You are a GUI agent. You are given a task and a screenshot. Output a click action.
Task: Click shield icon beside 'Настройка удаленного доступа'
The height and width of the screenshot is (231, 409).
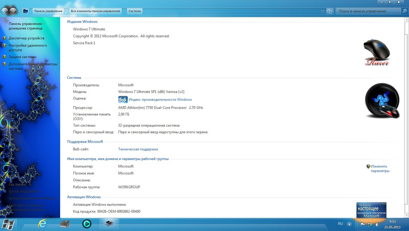click(x=4, y=45)
